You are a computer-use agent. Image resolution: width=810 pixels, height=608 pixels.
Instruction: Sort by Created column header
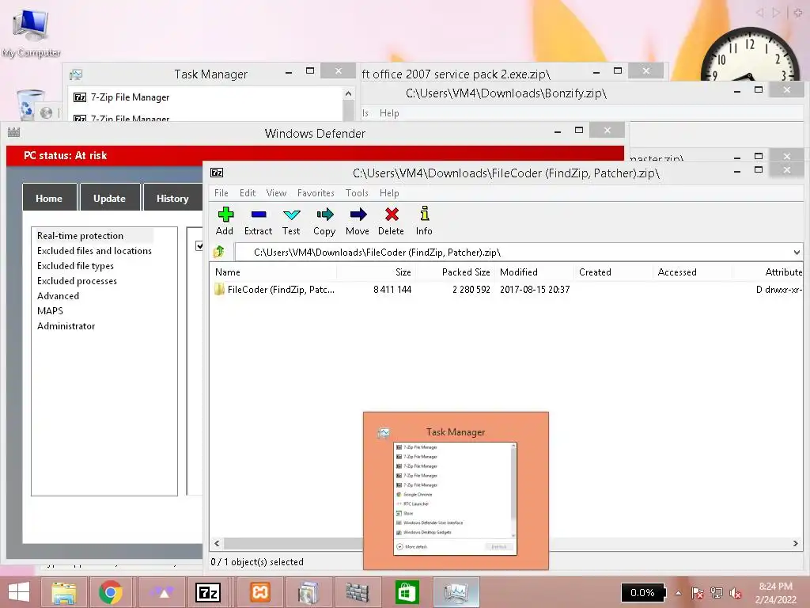[613, 272]
